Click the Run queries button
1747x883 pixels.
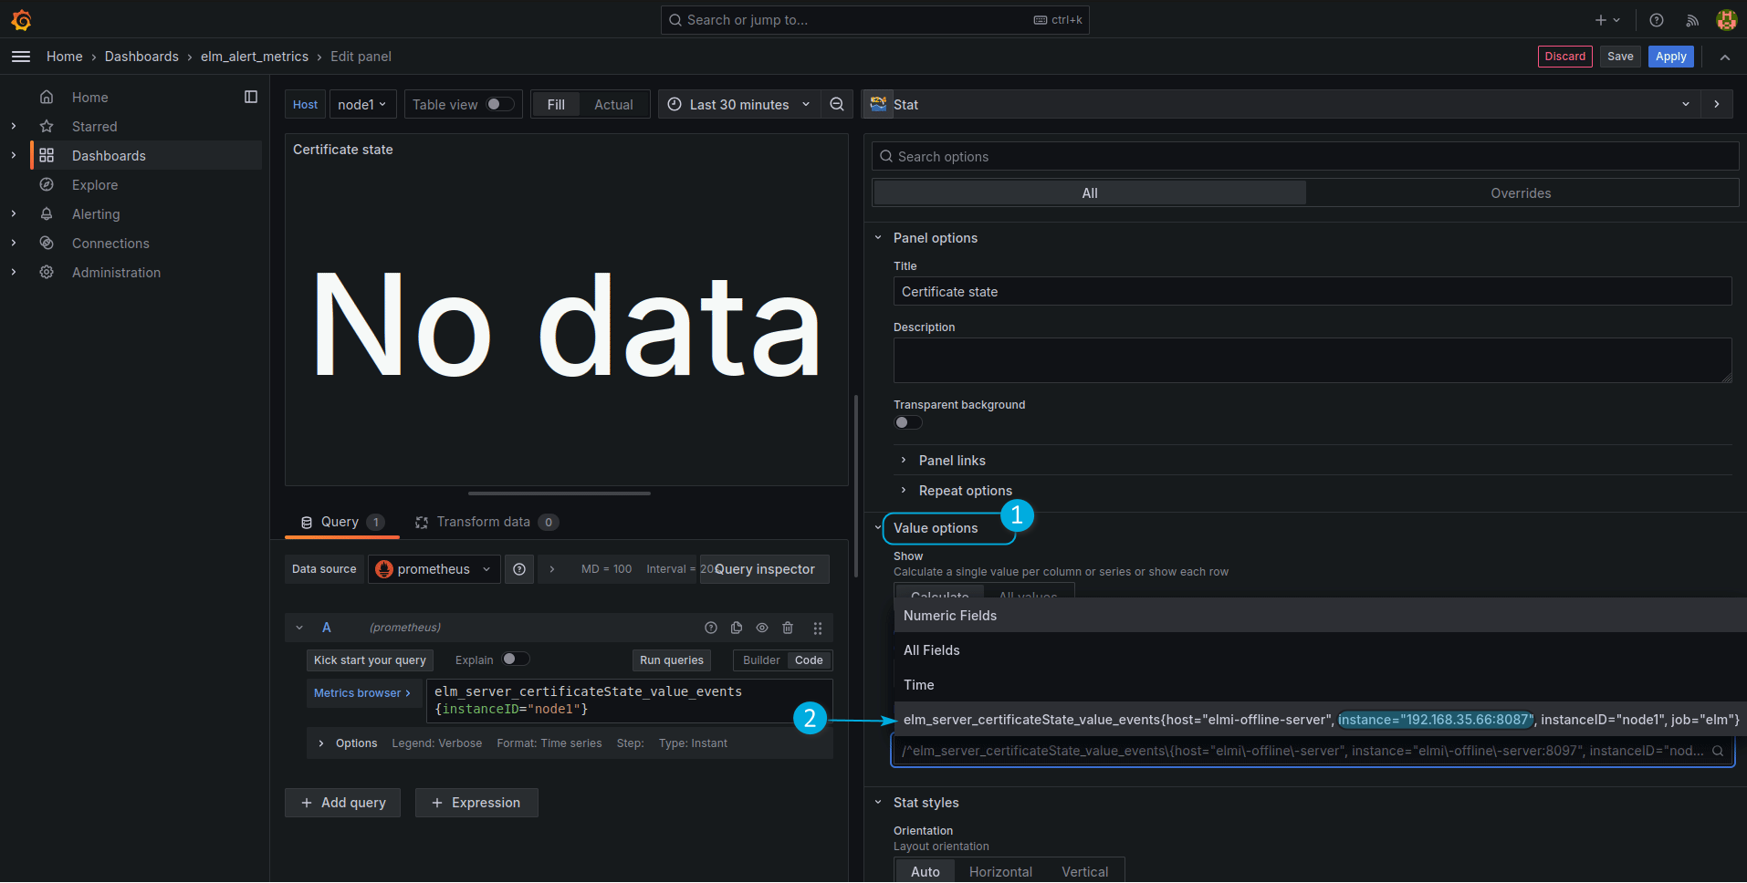[671, 660]
